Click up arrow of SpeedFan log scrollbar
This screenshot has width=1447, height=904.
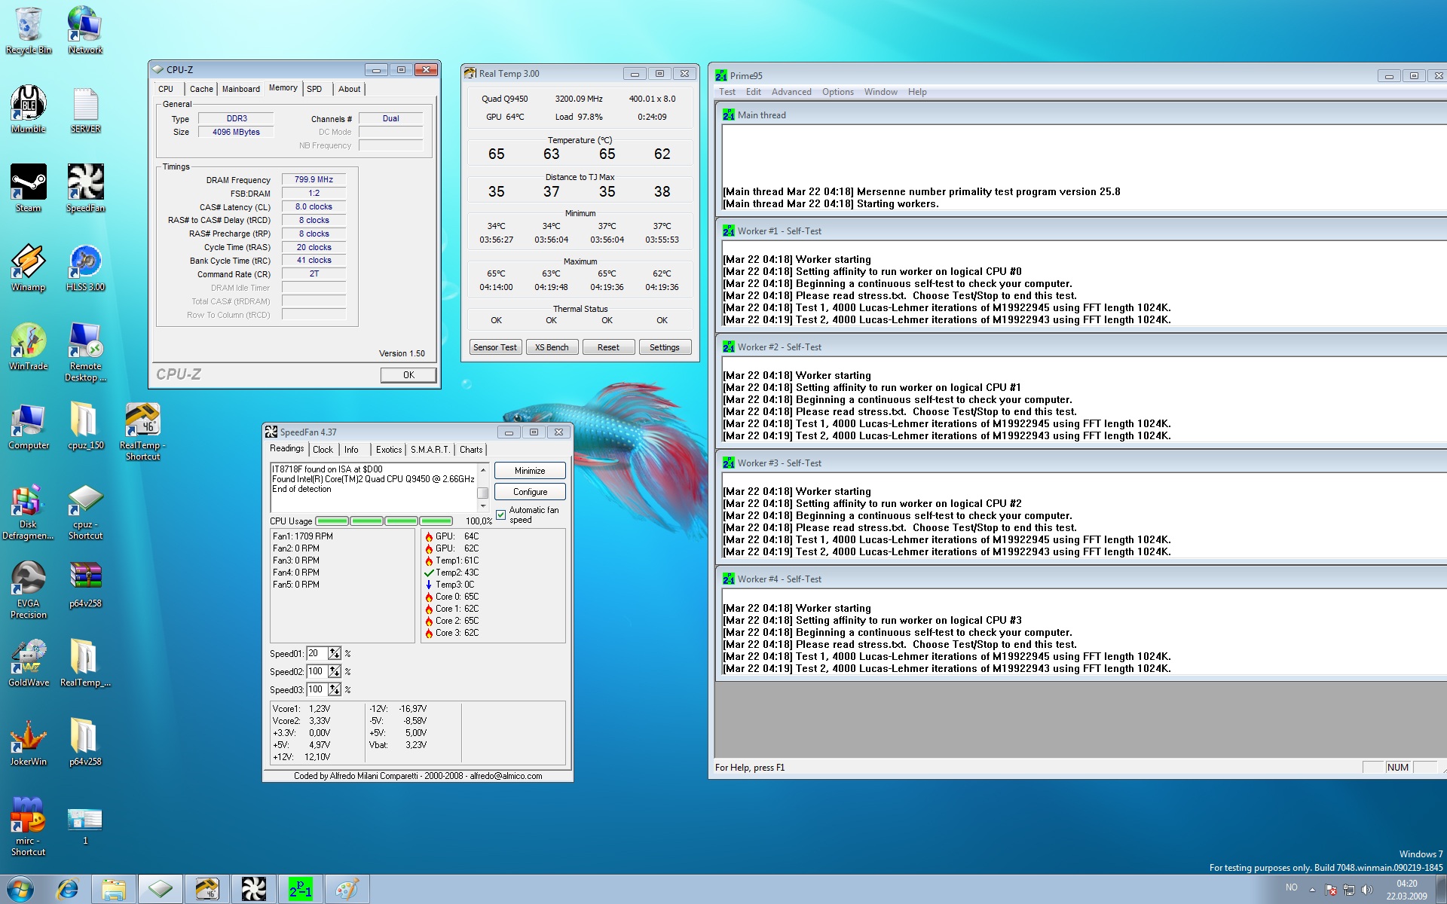pos(483,469)
